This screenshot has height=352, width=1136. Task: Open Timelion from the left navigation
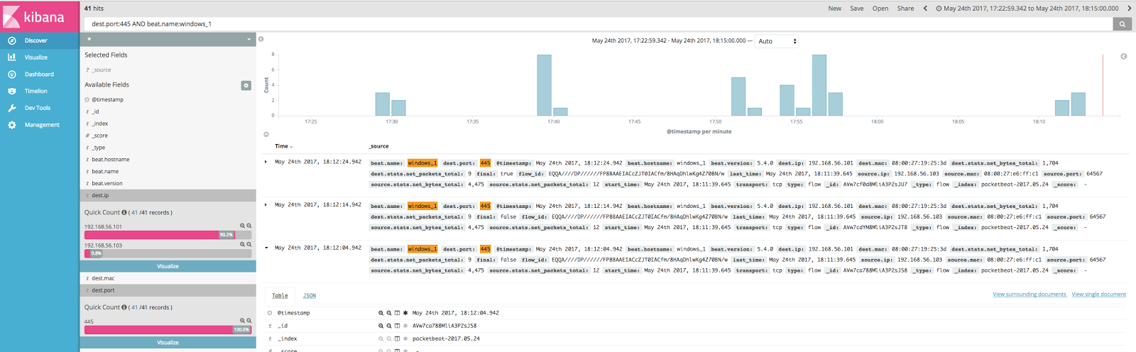pyautogui.click(x=35, y=92)
